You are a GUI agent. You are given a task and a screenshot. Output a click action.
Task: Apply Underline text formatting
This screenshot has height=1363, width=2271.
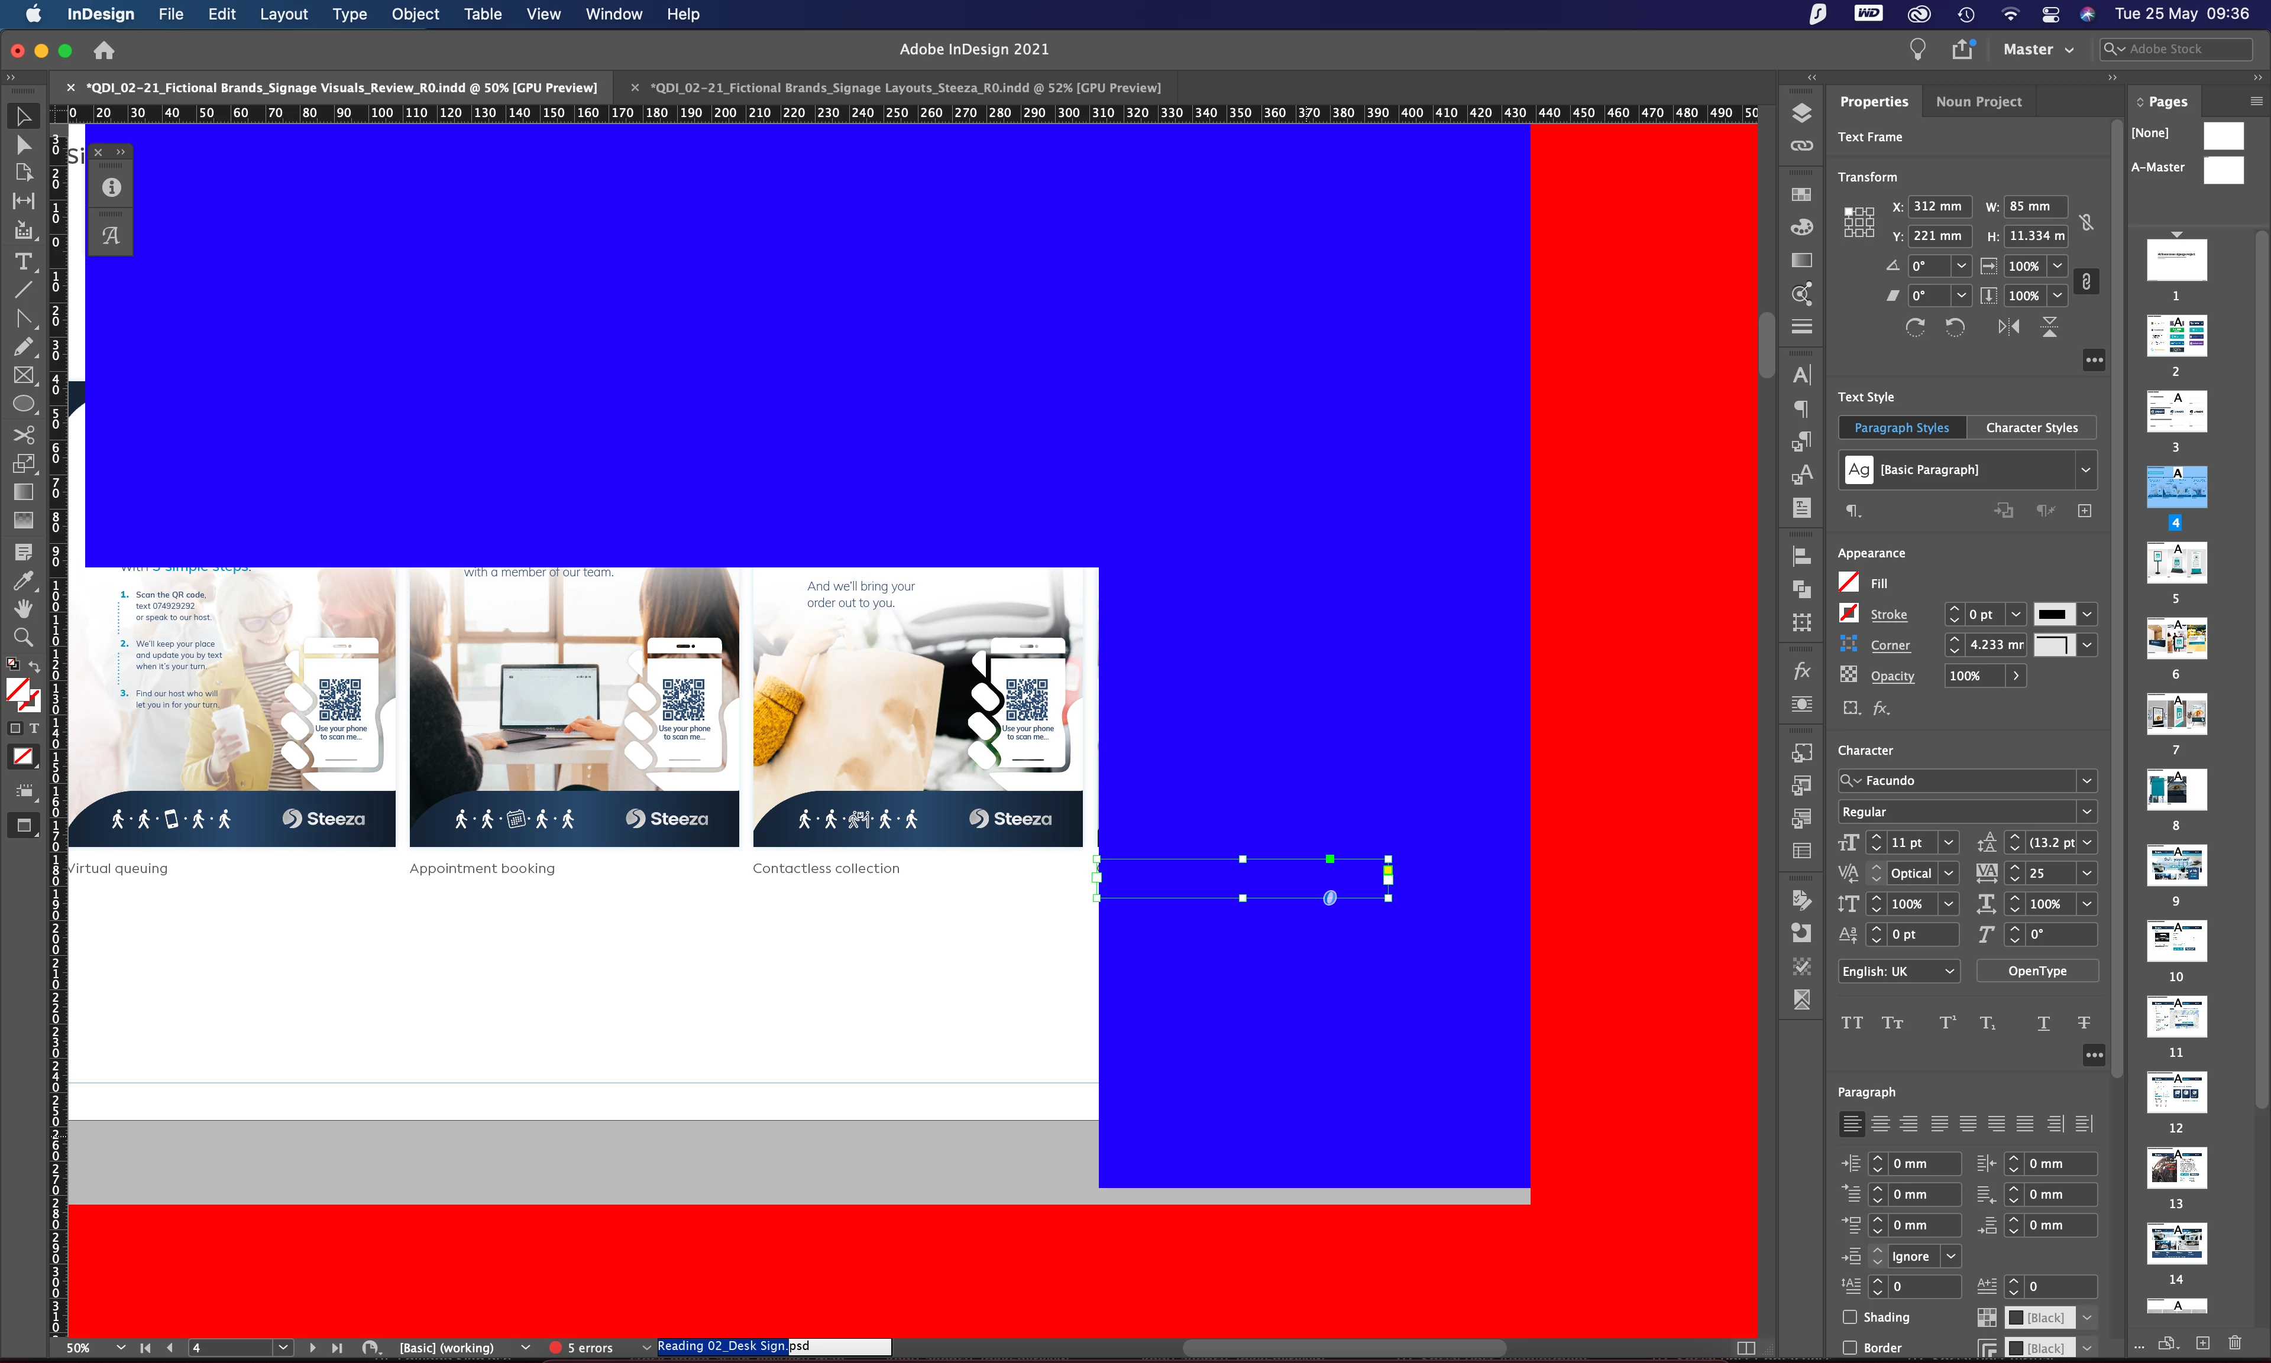(2043, 1023)
